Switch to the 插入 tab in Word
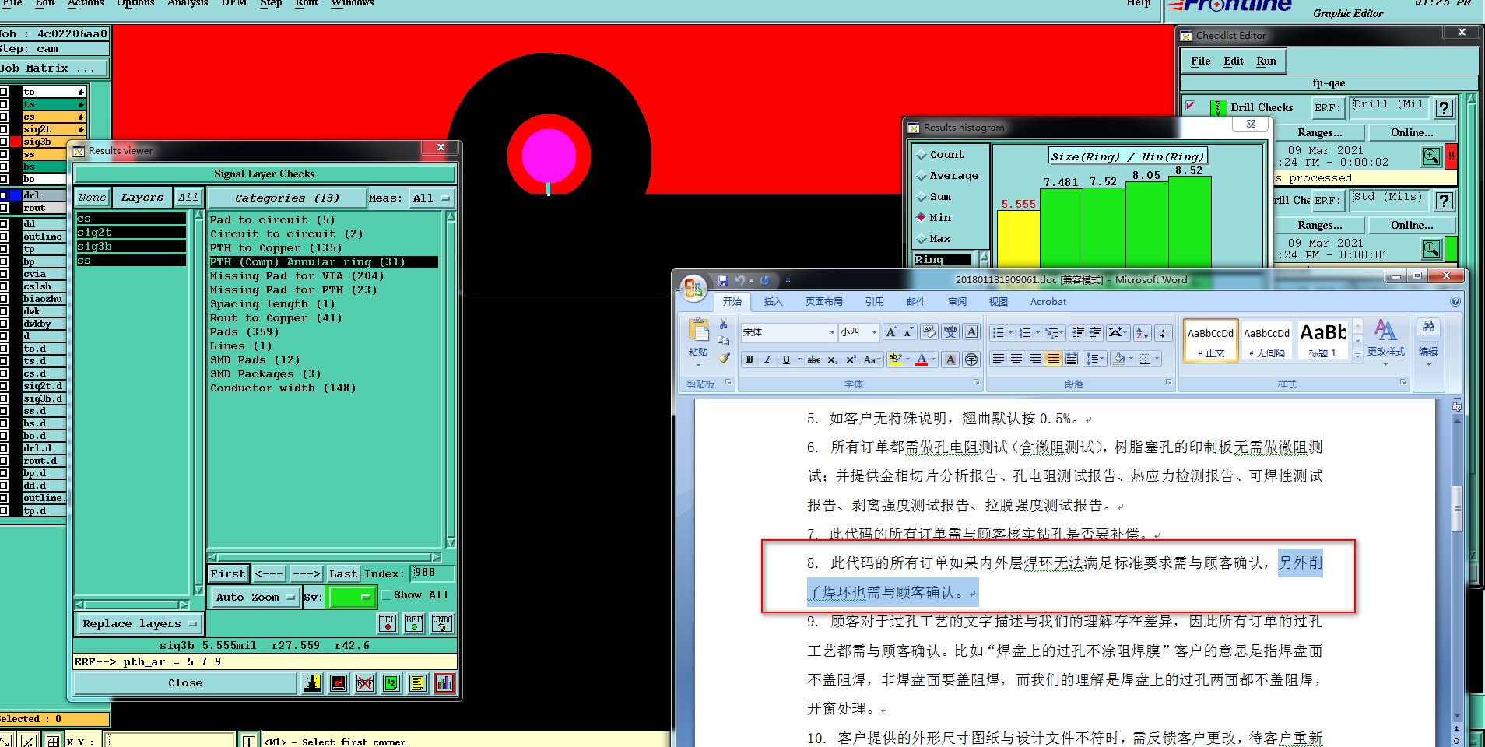 click(x=773, y=302)
